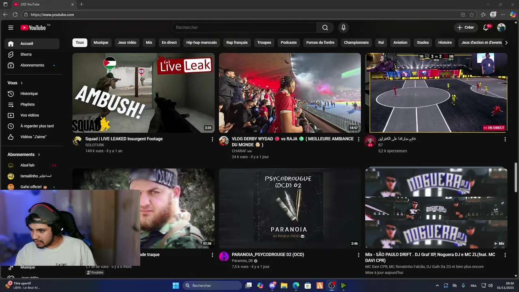Open À regarder plus tard

tap(32, 126)
